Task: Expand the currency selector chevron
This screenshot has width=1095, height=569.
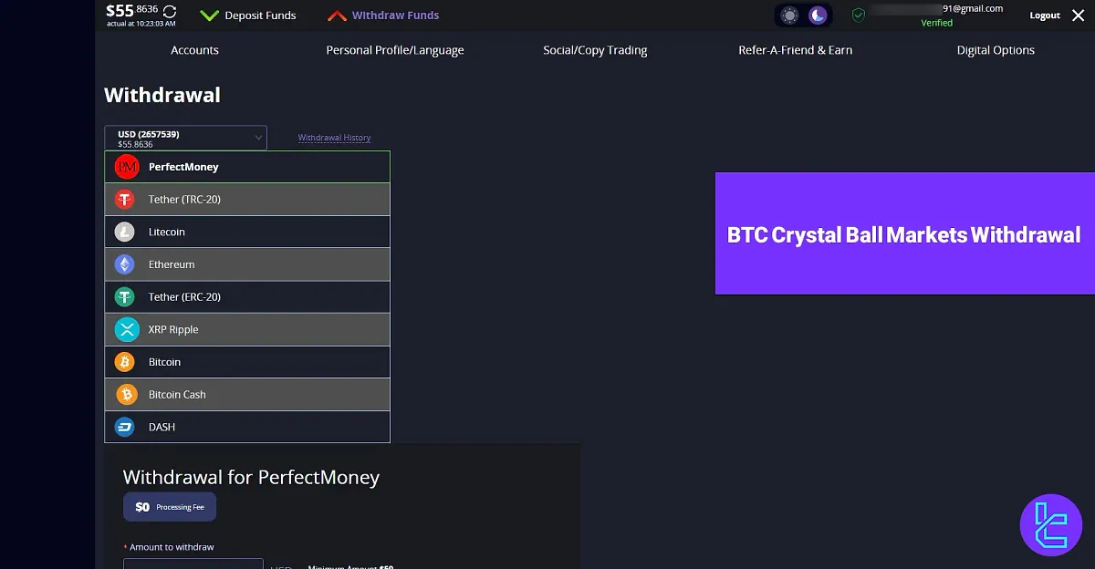Action: pyautogui.click(x=257, y=137)
